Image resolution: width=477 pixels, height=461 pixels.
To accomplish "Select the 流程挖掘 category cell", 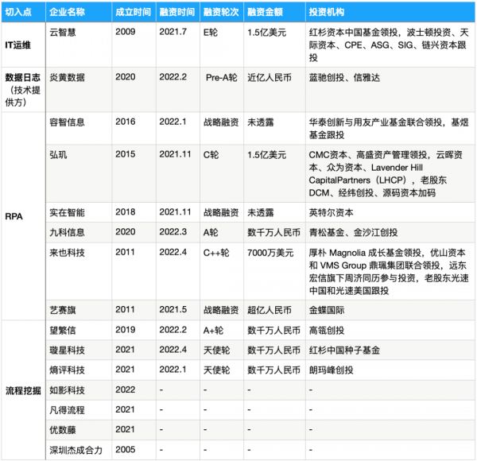I will click(x=24, y=390).
